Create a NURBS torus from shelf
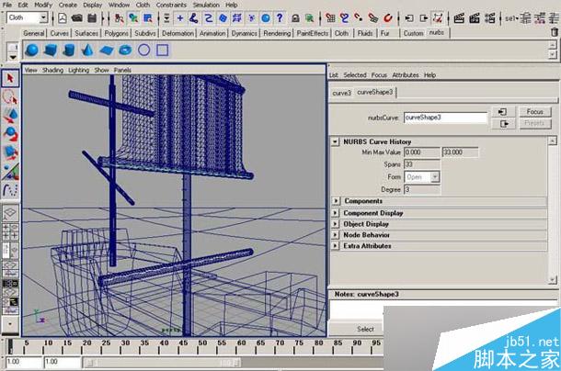561x371 pixels. click(125, 50)
